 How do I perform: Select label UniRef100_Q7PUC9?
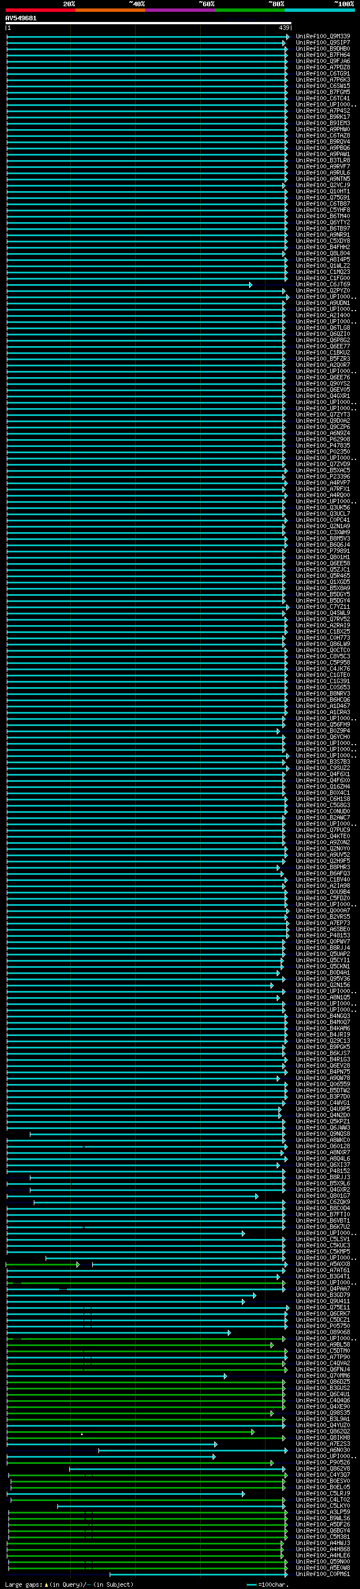323,830
